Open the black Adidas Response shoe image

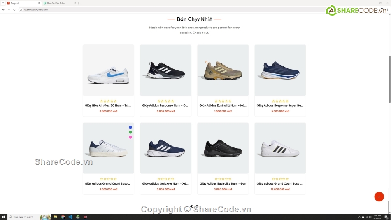[165, 70]
